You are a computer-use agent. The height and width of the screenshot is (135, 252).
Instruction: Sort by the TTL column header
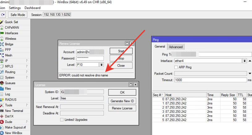coord(242,95)
